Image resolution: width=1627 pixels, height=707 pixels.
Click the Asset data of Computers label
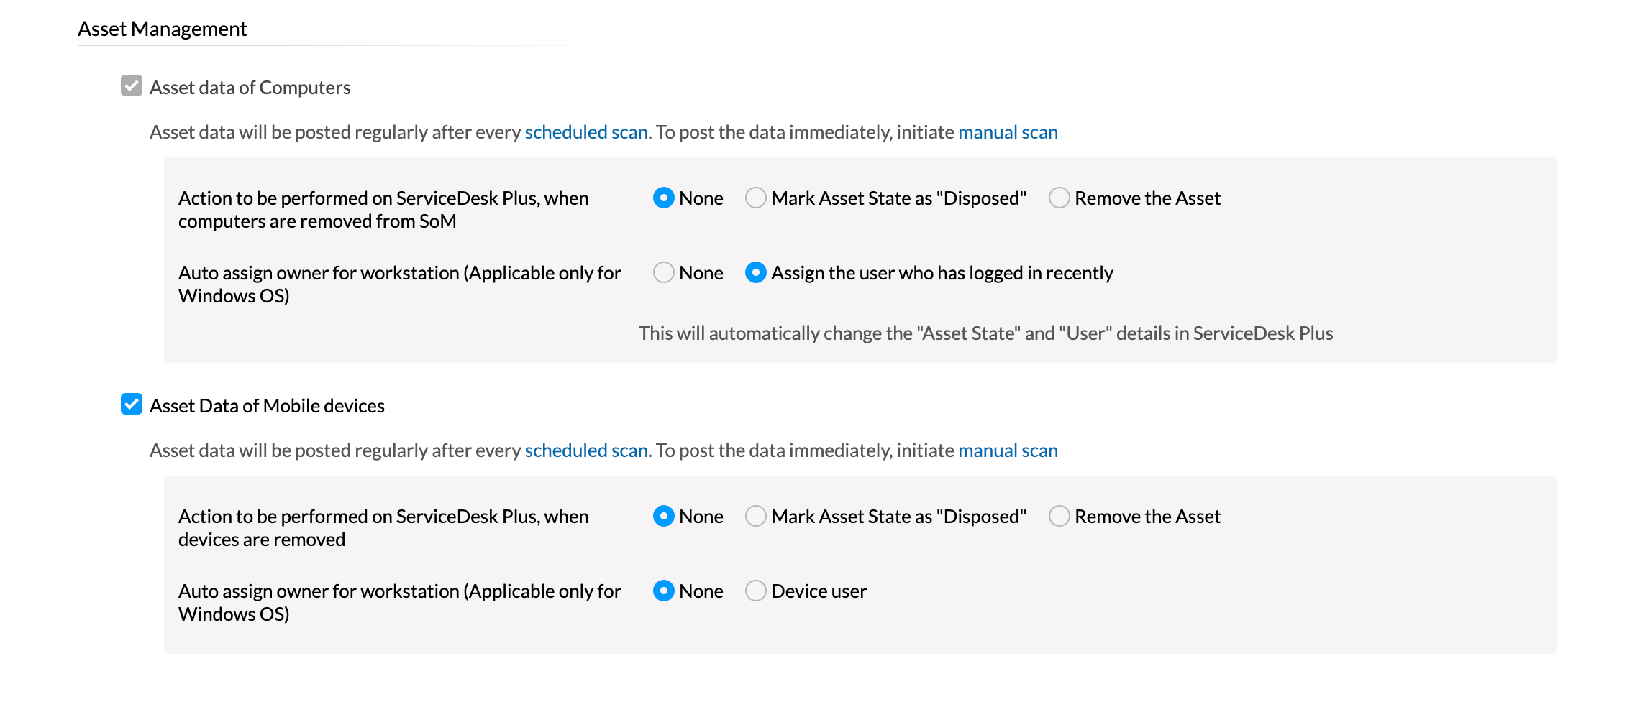tap(250, 88)
